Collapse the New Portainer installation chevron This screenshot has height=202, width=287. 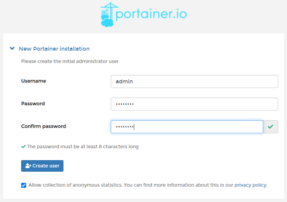(x=12, y=48)
